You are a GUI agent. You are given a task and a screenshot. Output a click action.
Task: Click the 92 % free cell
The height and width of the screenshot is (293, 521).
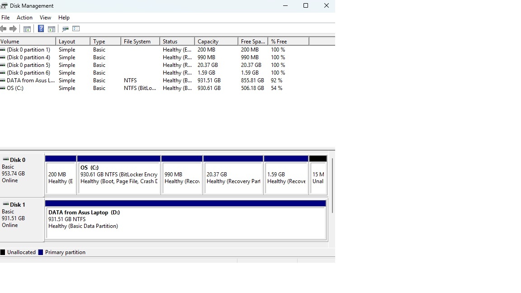(276, 80)
